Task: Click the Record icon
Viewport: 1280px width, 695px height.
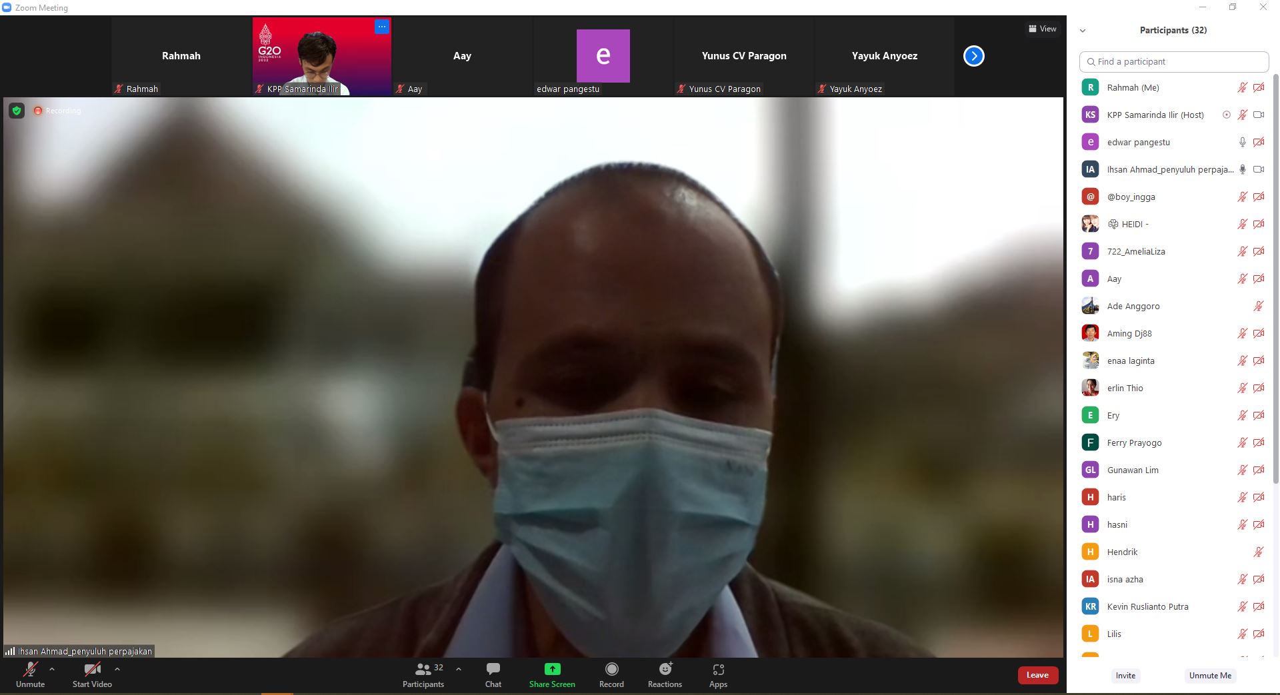Action: point(611,670)
